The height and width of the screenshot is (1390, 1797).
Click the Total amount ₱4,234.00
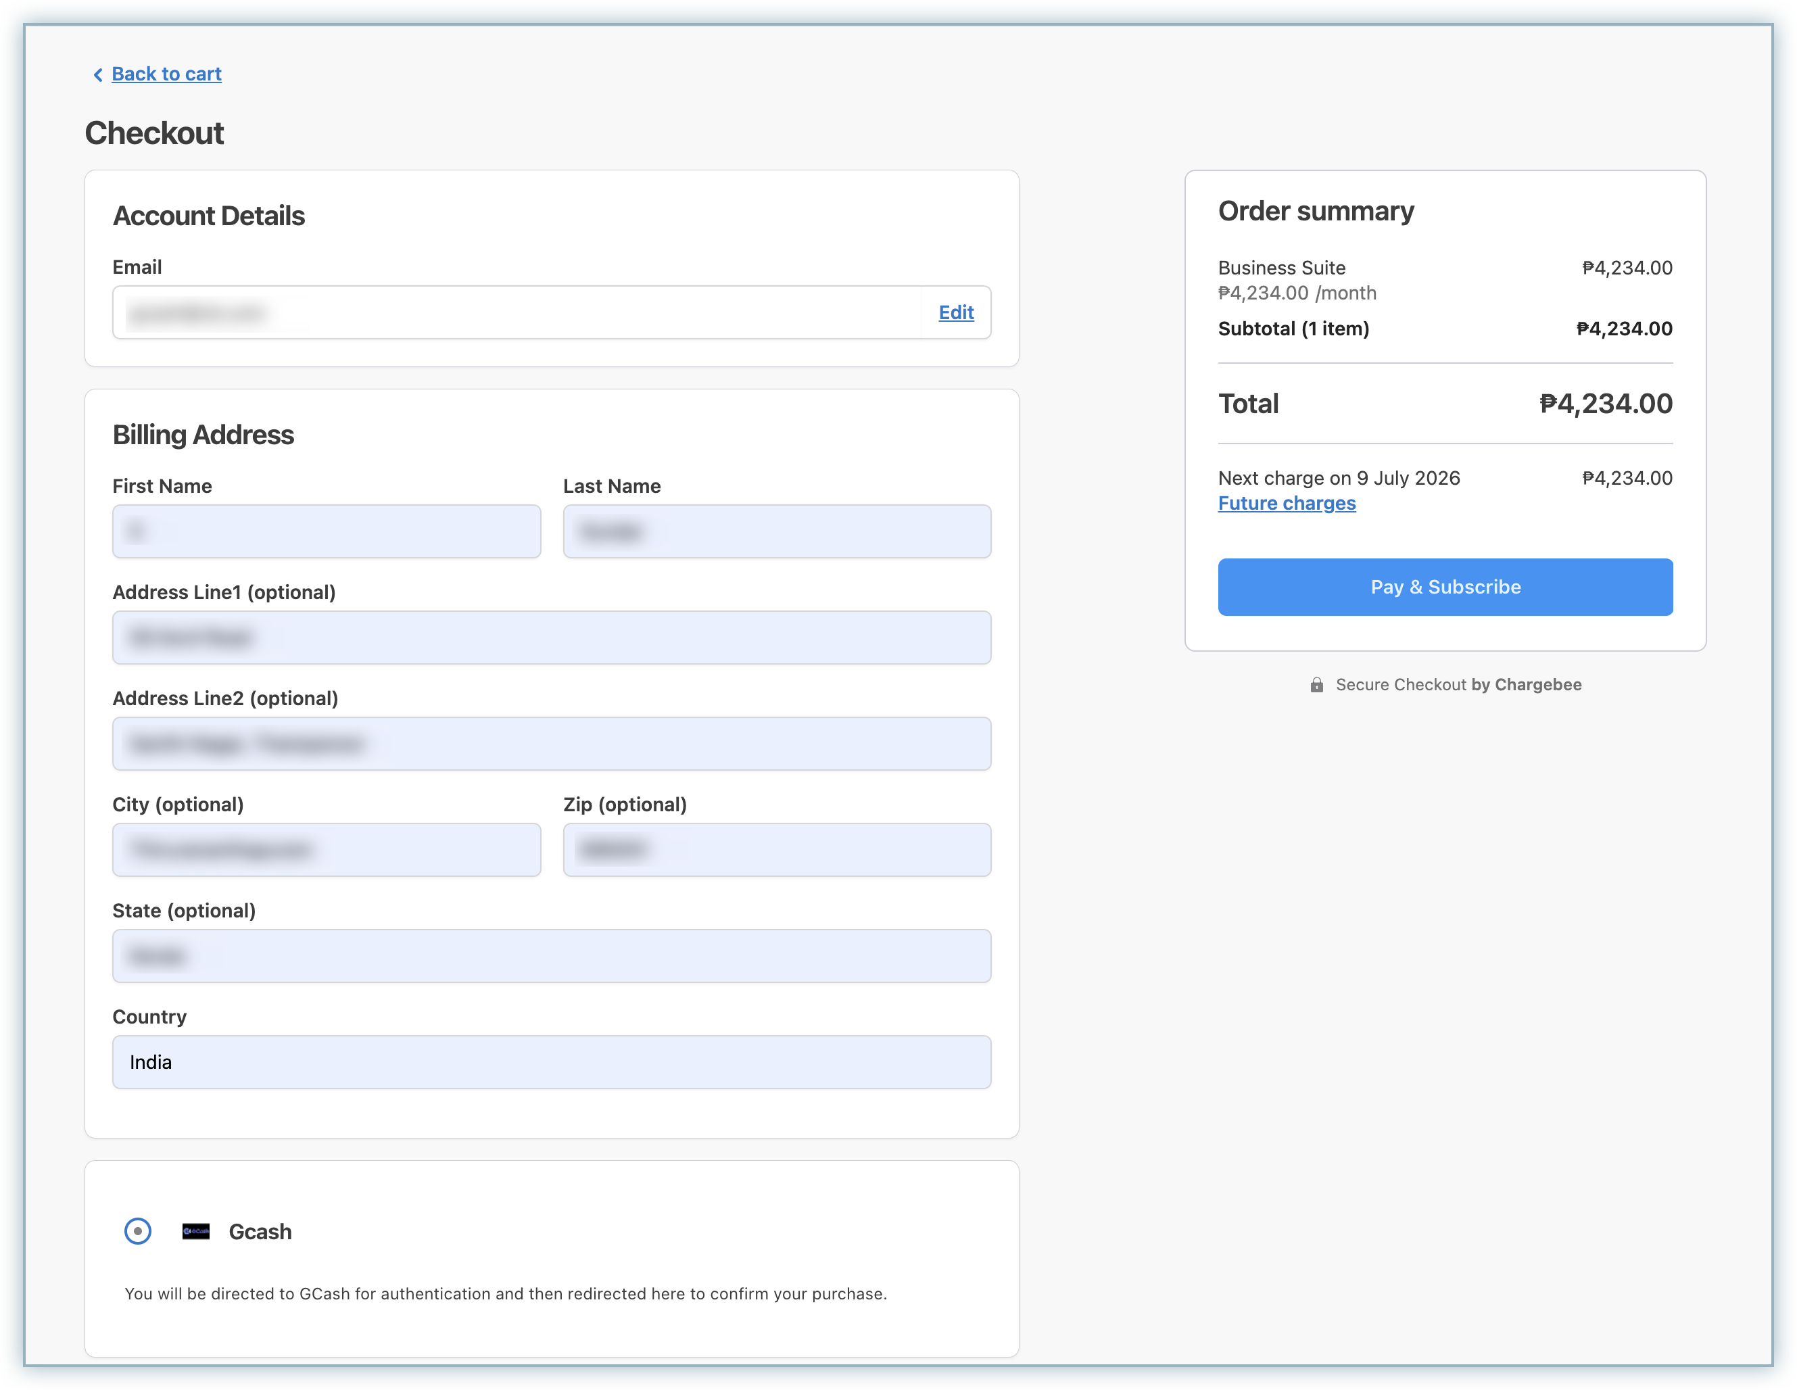(1606, 404)
